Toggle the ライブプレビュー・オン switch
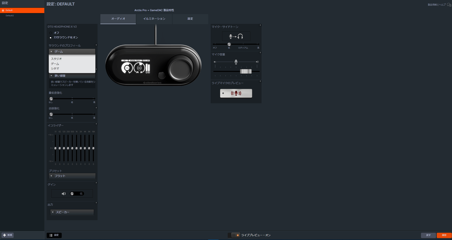 point(234,235)
